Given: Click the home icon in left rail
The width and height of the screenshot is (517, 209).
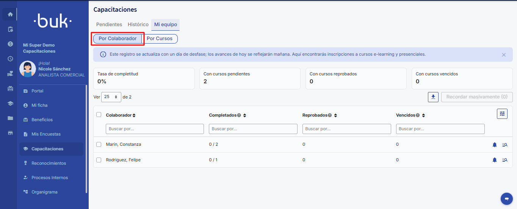Looking at the screenshot, I should pyautogui.click(x=10, y=14).
